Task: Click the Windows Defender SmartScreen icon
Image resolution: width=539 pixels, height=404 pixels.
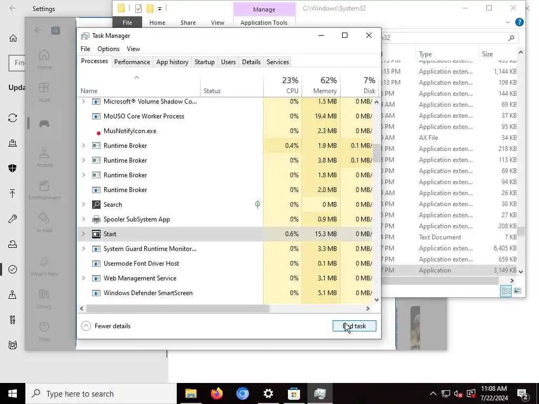Action: pyautogui.click(x=96, y=293)
